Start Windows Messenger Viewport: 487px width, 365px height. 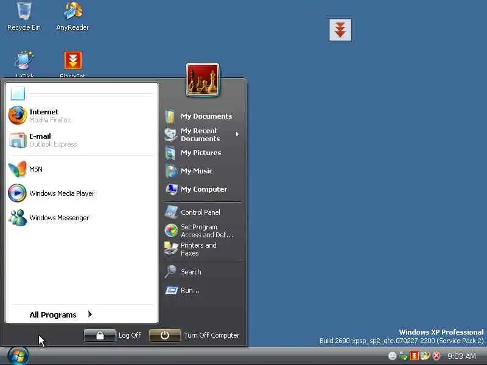82,218
